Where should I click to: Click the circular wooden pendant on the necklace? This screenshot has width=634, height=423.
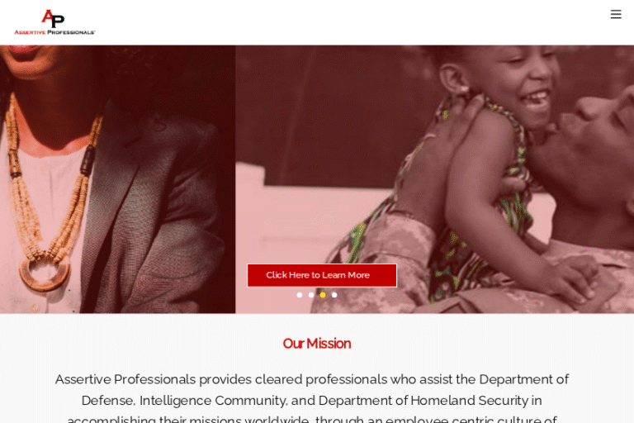click(45, 274)
